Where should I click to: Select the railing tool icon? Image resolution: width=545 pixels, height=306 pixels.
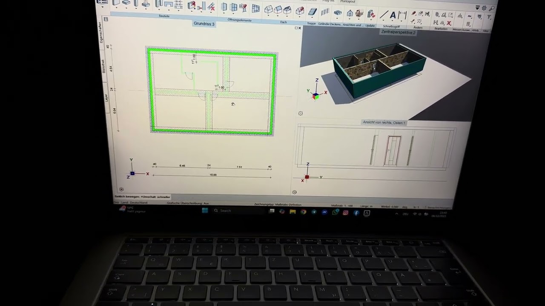coord(325,12)
